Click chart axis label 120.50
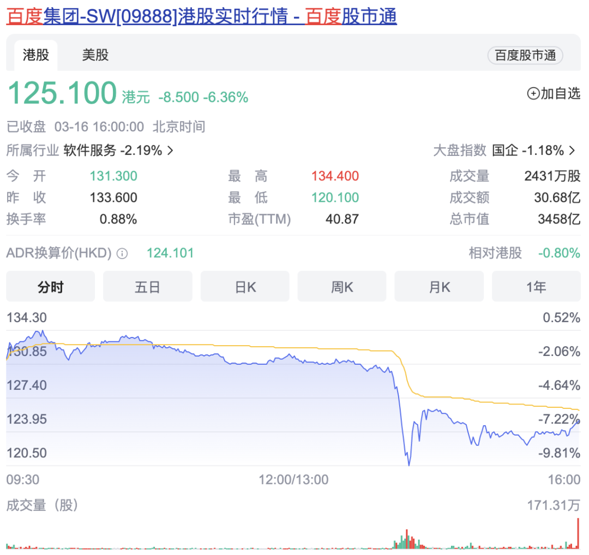The height and width of the screenshot is (555, 589). tap(27, 453)
